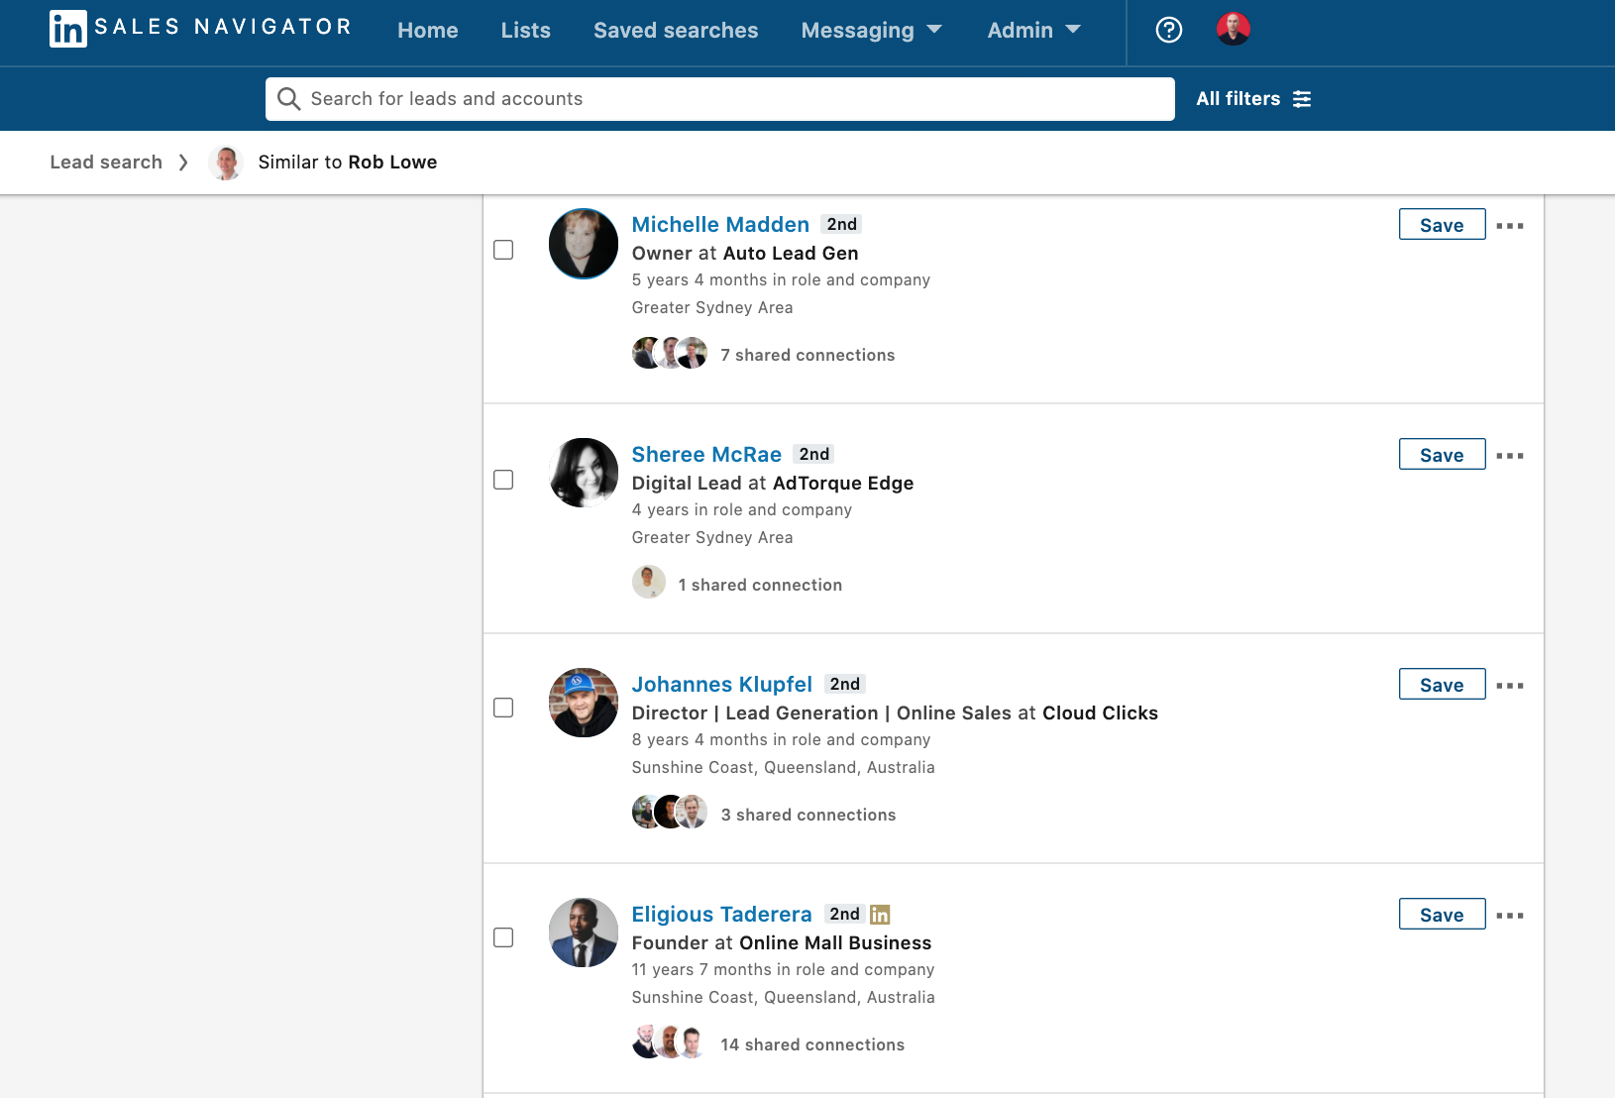
Task: Click "4 years in role and company"
Action: pyautogui.click(x=742, y=510)
